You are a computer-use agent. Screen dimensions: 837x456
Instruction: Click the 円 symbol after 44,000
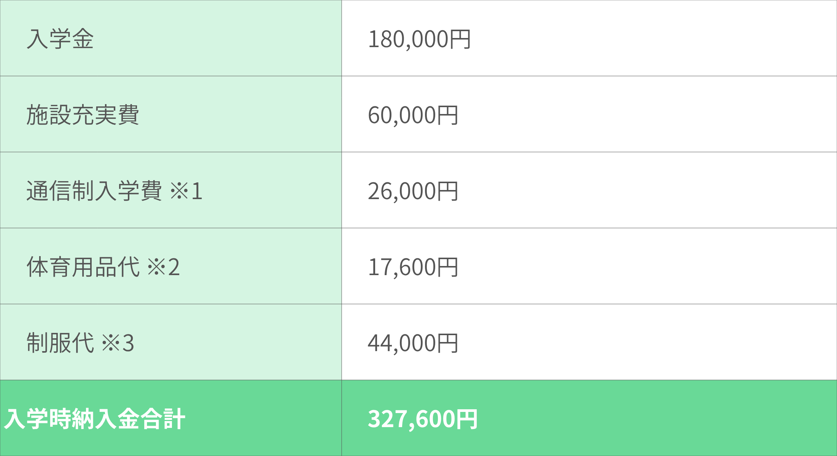pos(447,343)
